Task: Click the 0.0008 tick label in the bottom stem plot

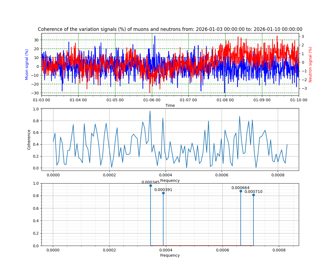Action: point(279,250)
